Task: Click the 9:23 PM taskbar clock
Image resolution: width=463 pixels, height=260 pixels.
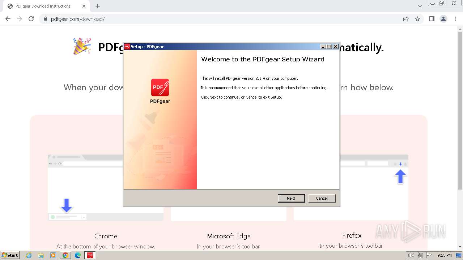Action: 445,255
